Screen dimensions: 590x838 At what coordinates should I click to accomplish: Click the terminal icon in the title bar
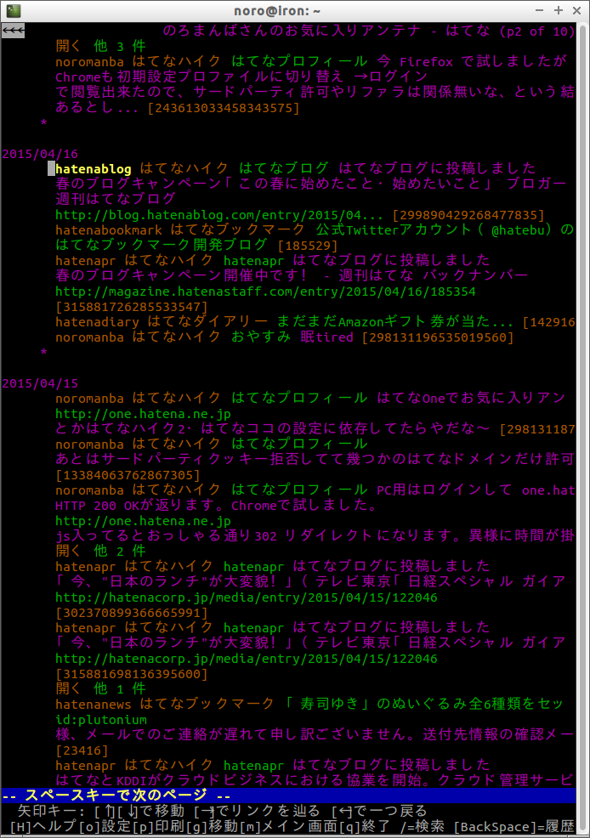coord(14,10)
